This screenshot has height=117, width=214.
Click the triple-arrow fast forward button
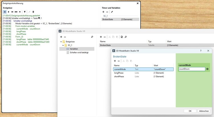(16, 12)
